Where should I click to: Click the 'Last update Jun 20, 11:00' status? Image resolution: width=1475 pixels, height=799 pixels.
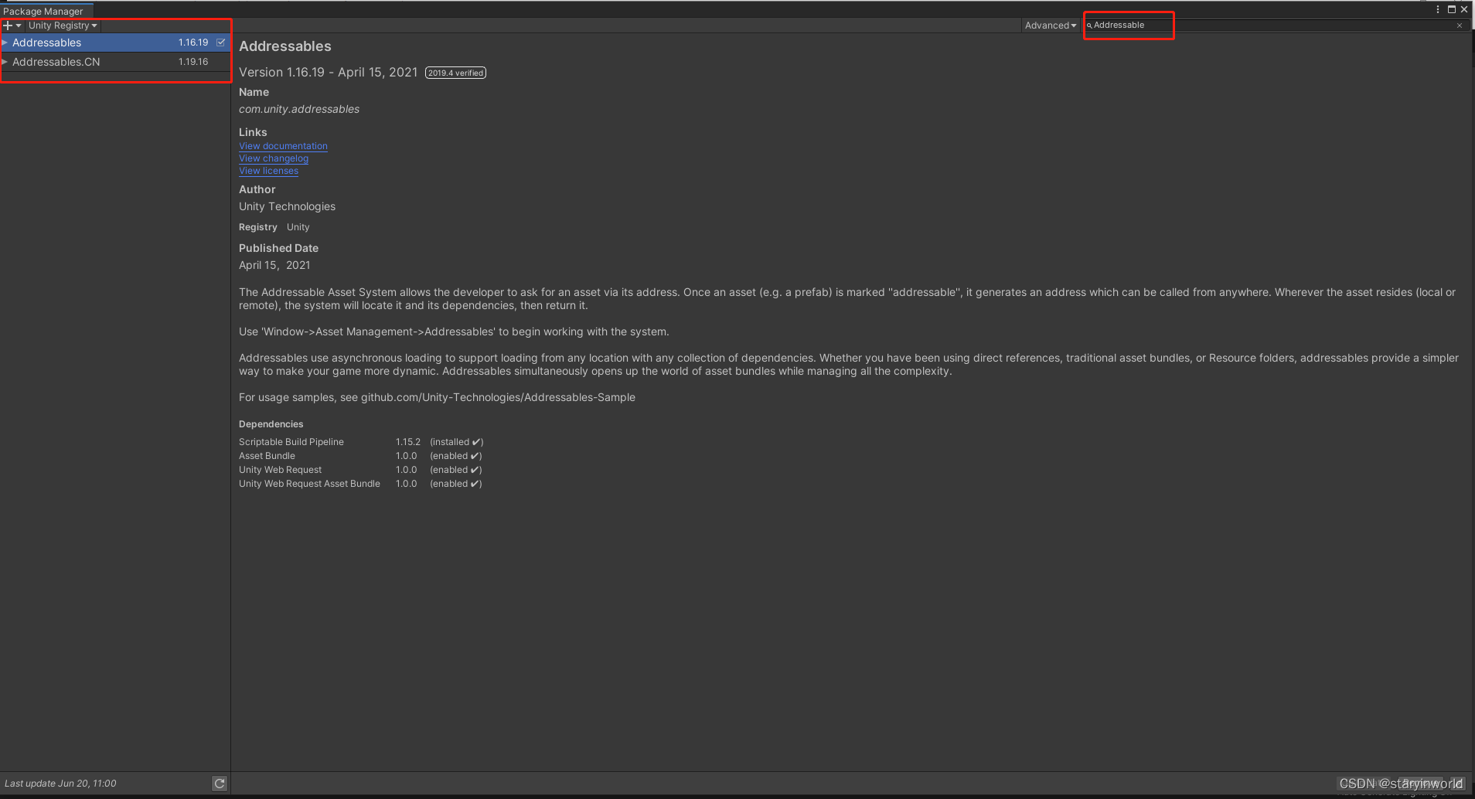60,784
